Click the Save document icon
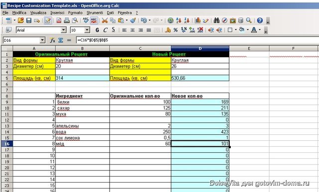Screen dimensions: 319x192 [x=29, y=20]
